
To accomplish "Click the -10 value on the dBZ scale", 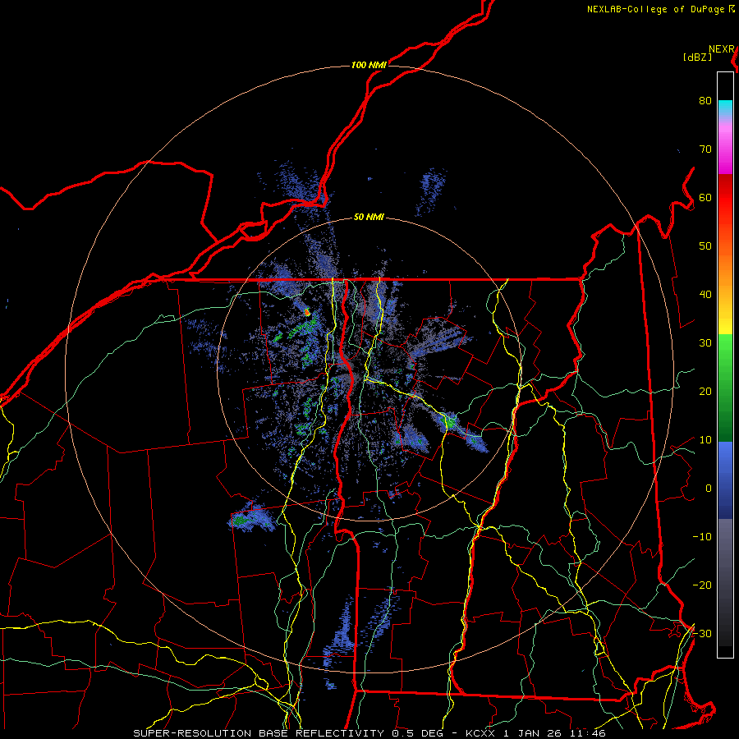I will pos(702,537).
